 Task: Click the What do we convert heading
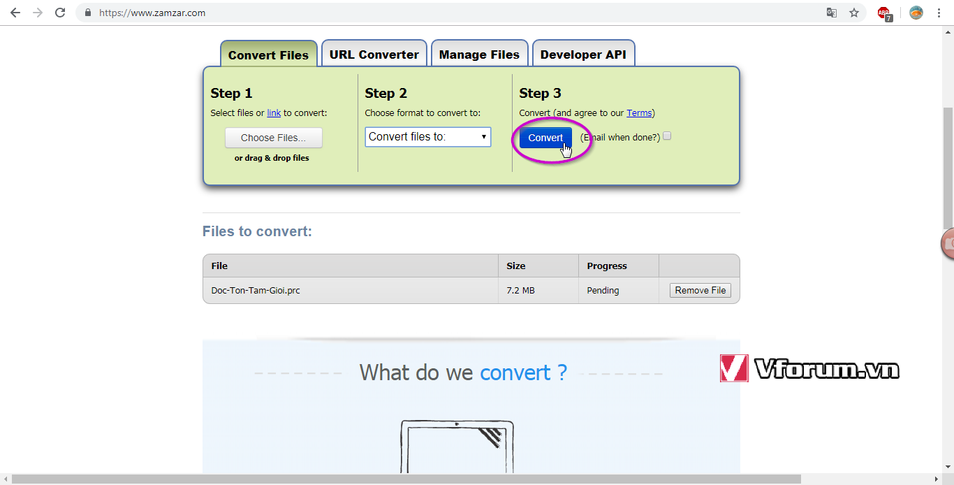(x=463, y=372)
